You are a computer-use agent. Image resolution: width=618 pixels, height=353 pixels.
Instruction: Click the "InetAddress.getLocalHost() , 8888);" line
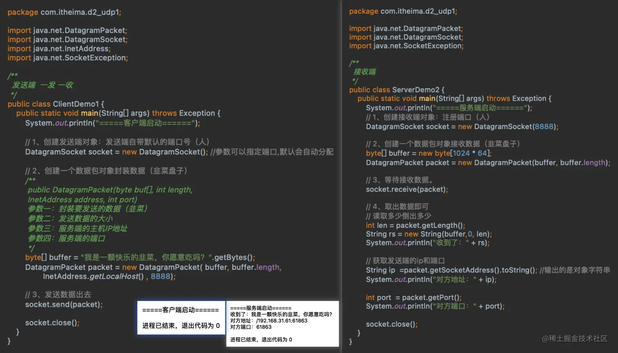tap(109, 277)
